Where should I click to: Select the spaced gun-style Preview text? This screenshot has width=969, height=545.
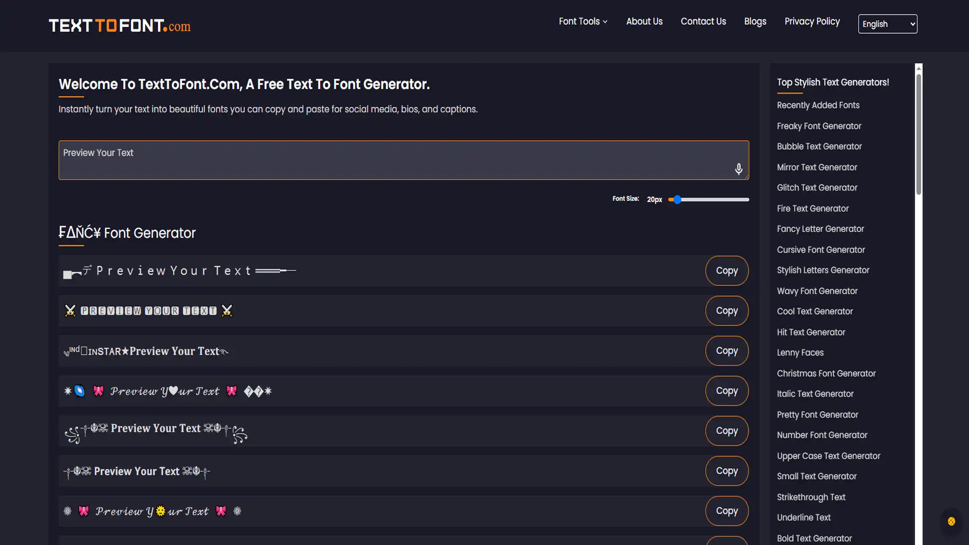pyautogui.click(x=180, y=271)
